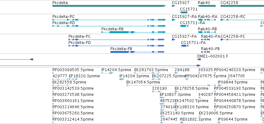Select the Rab40-PA protein label

210,36
